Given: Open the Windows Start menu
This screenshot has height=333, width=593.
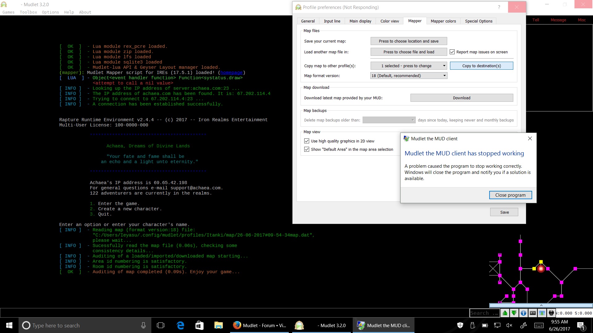Looking at the screenshot, I should click(9, 325).
